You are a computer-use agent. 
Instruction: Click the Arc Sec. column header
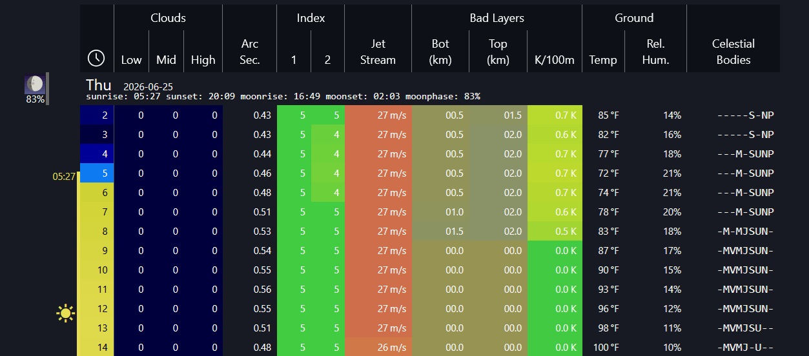250,52
